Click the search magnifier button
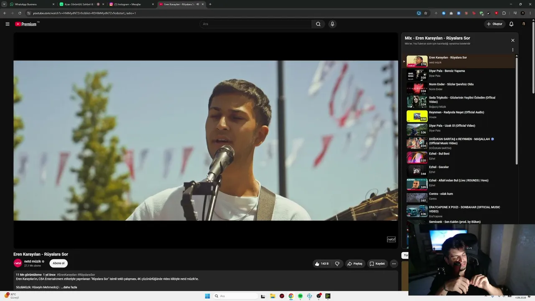Screen dimensions: 535x301 (x=318, y=24)
